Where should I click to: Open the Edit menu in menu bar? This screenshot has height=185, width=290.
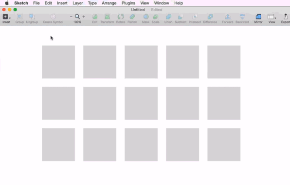pos(48,3)
